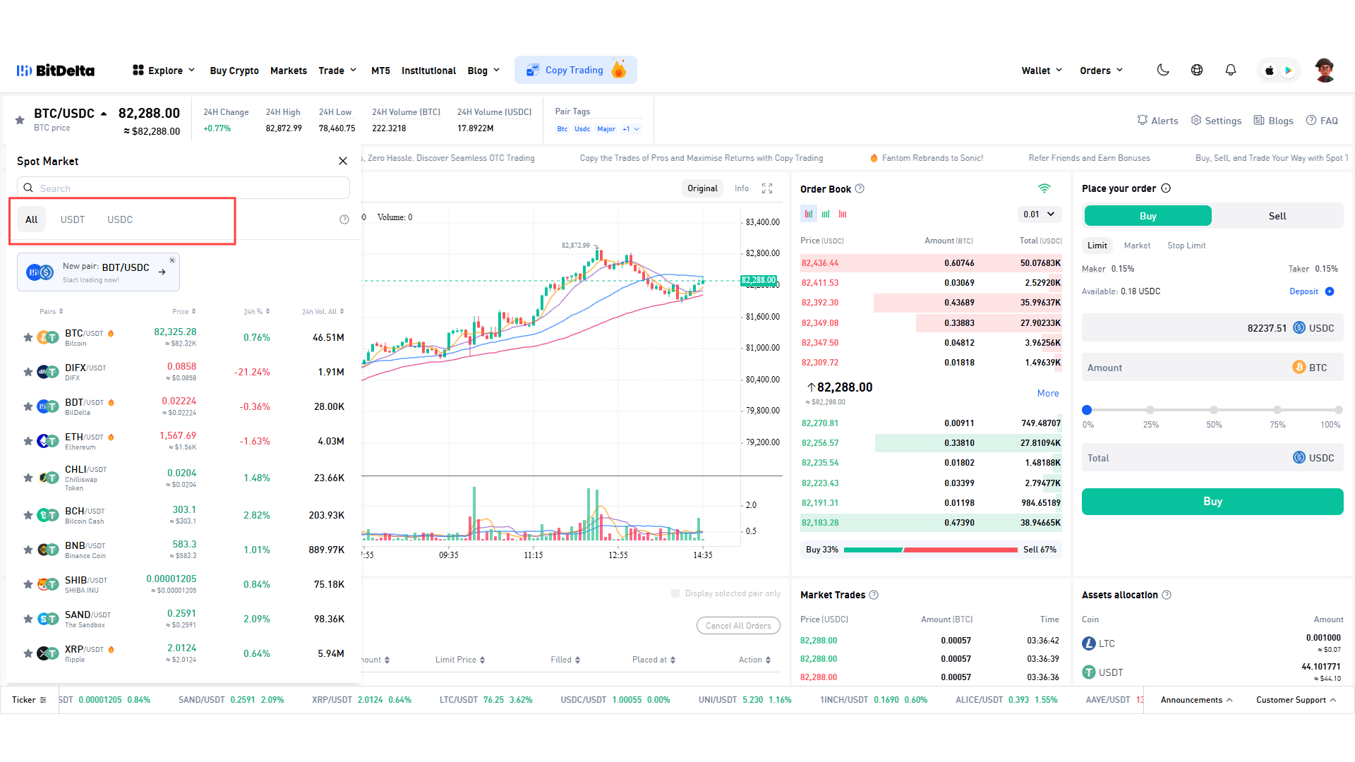Star the BDT/USDT pair row
Screen dimensions: 1355x762
click(x=28, y=406)
